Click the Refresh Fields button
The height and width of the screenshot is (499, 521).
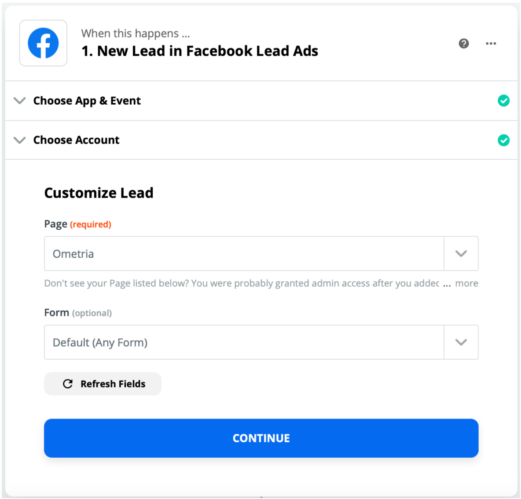(103, 384)
